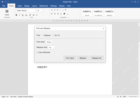
Task: Click the zoom slider track
Action: pyautogui.click(x=133, y=97)
